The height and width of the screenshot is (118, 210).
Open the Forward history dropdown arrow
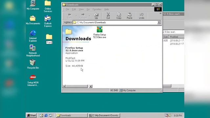coord(90,16)
